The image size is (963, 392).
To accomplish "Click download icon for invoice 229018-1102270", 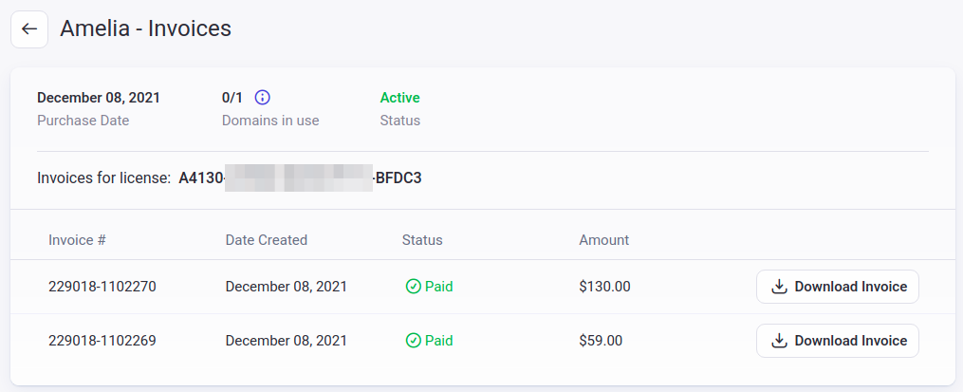I will [779, 287].
